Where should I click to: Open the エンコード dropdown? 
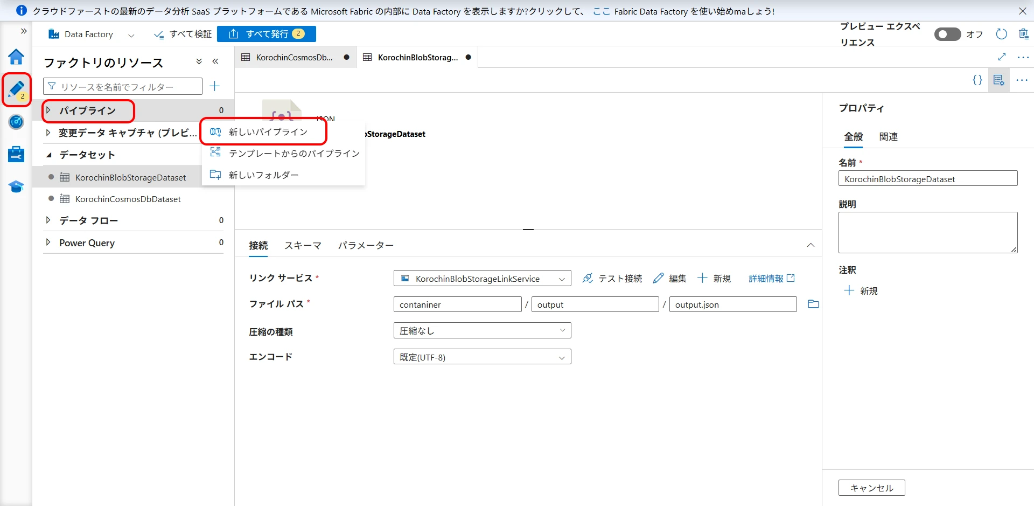(x=482, y=357)
